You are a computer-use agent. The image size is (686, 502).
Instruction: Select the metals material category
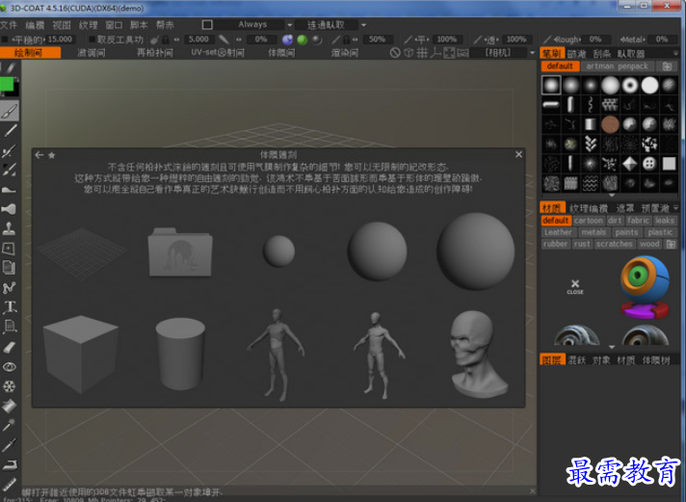(x=594, y=232)
